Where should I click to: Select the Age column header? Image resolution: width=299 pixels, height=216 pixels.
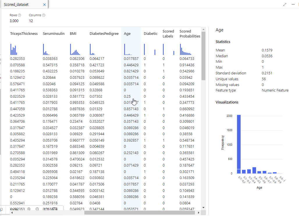pyautogui.click(x=127, y=34)
